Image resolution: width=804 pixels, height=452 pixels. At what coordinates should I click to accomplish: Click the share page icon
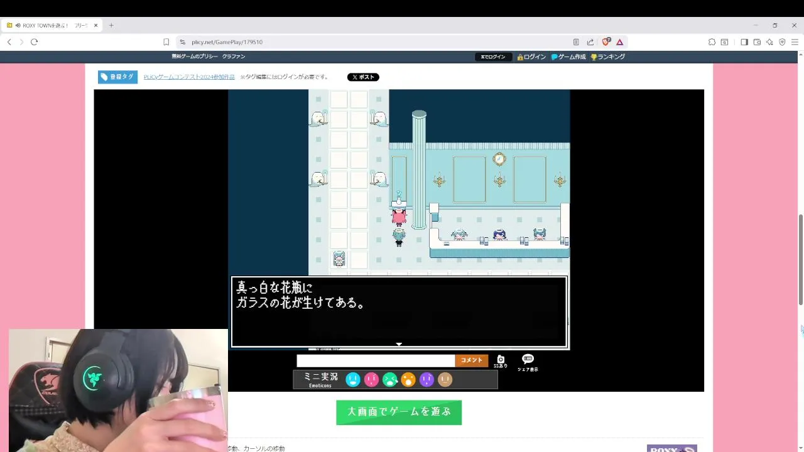(590, 42)
